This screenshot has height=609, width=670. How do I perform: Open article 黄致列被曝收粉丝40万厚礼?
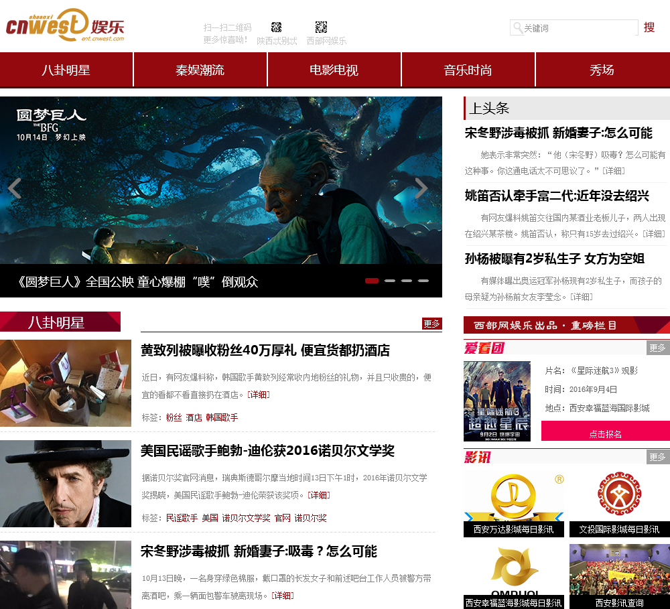[265, 350]
